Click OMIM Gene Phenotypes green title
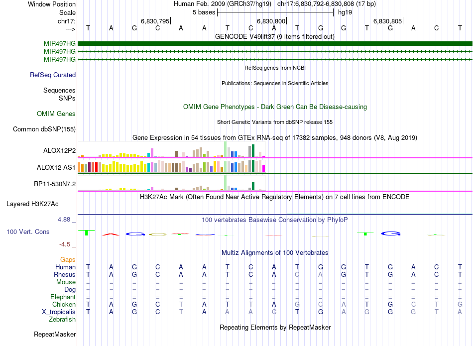 (x=275, y=107)
